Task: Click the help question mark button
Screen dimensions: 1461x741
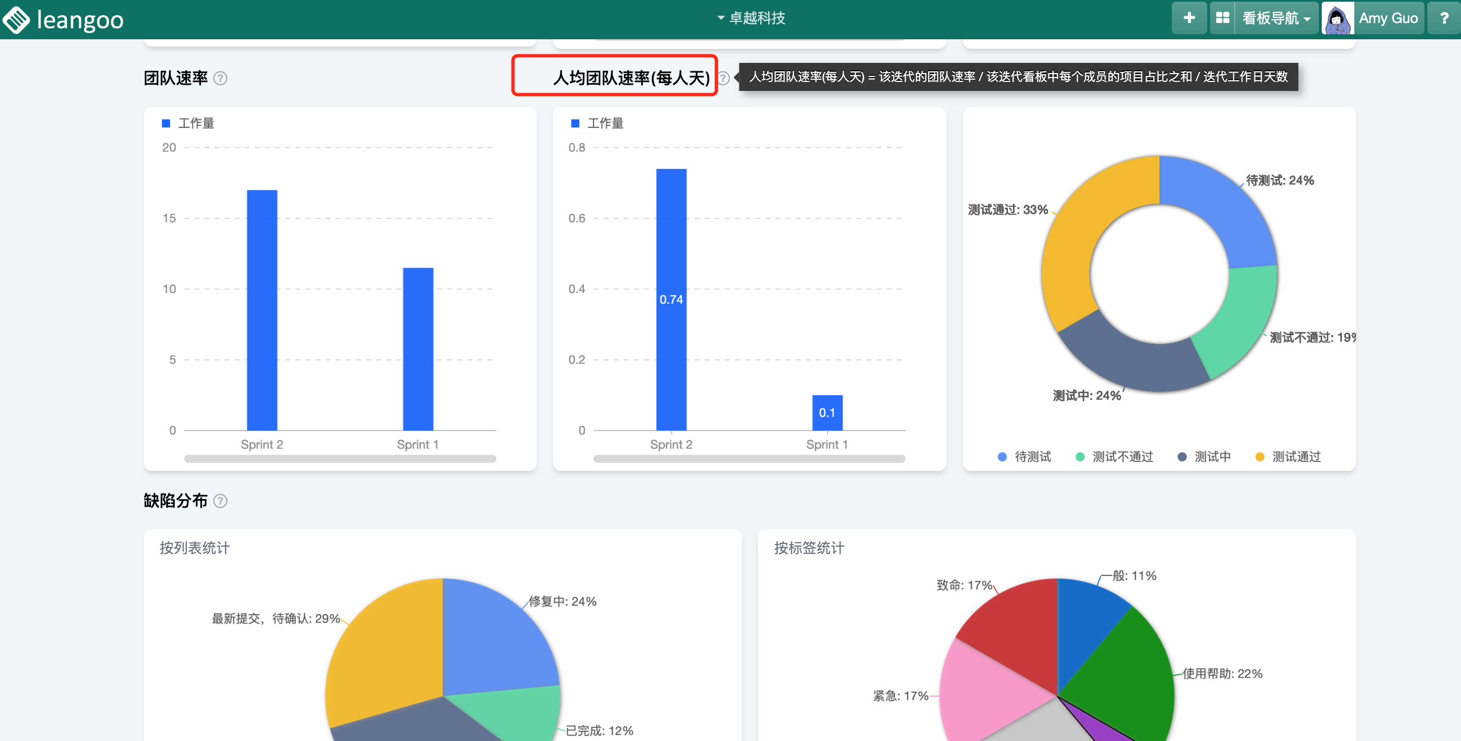Action: 1444,18
